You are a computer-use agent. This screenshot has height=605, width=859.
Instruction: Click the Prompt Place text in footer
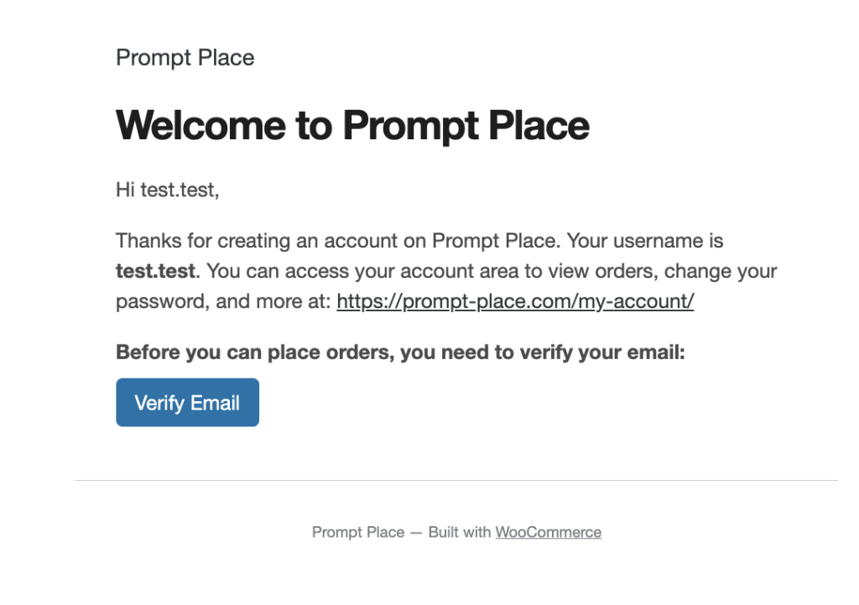pos(357,532)
